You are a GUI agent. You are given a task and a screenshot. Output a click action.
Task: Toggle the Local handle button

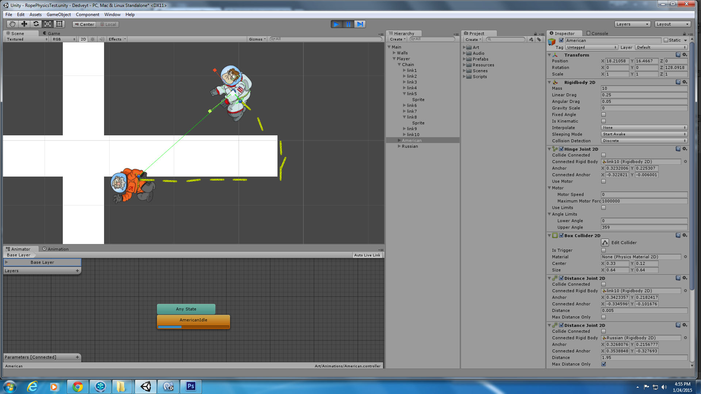click(x=108, y=24)
